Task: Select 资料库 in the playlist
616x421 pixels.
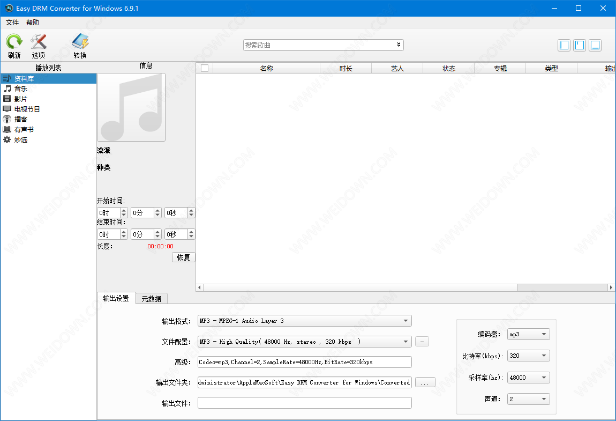Action: [x=48, y=78]
